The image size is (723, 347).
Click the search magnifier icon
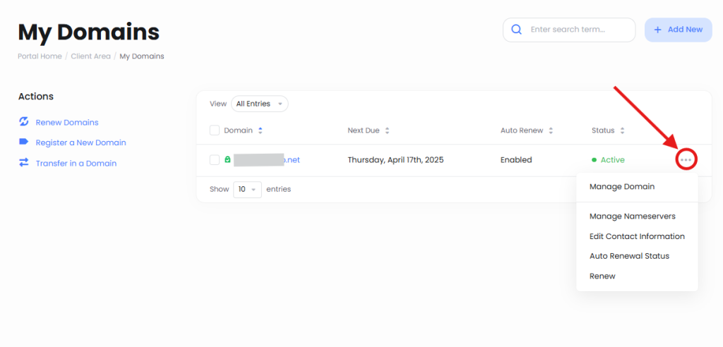(x=516, y=30)
